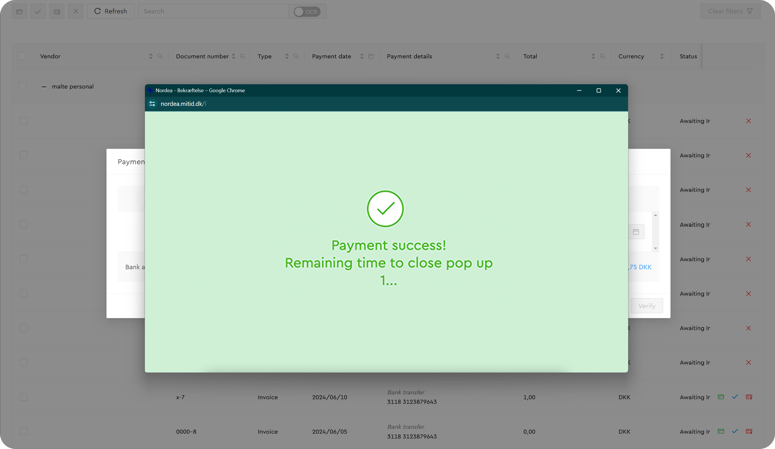The width and height of the screenshot is (775, 449).
Task: Click the Clear filters button
Action: pyautogui.click(x=730, y=11)
